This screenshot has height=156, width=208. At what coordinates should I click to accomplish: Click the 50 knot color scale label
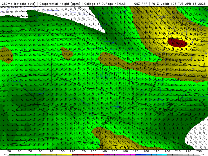(x=9, y=151)
